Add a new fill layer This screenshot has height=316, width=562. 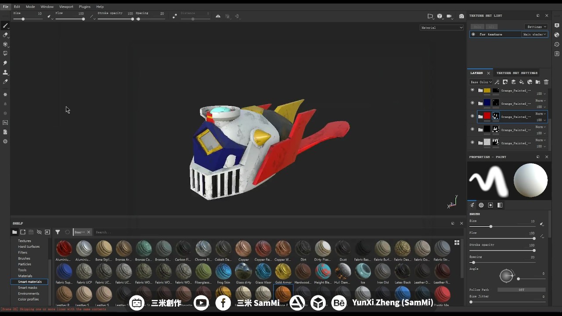[522, 82]
